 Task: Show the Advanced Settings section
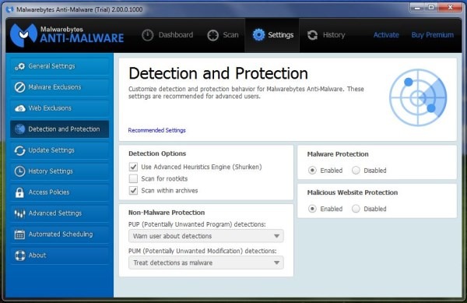click(60, 213)
